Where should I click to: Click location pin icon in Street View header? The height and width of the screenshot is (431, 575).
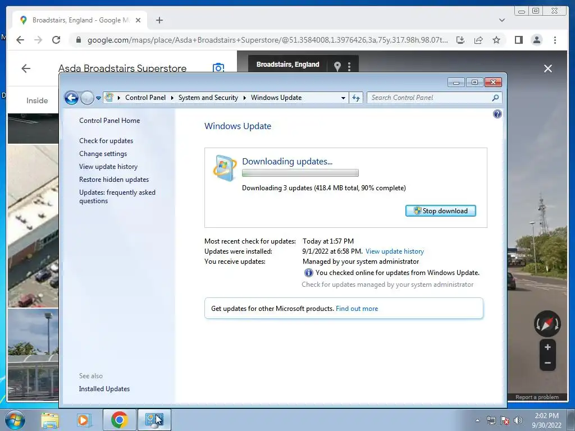(x=337, y=66)
